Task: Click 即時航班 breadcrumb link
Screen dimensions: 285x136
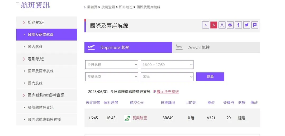Action: click(126, 7)
